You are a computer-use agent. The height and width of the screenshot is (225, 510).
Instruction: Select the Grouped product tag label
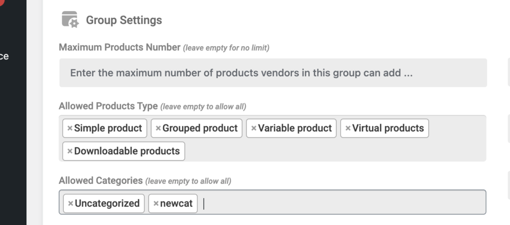pyautogui.click(x=200, y=128)
